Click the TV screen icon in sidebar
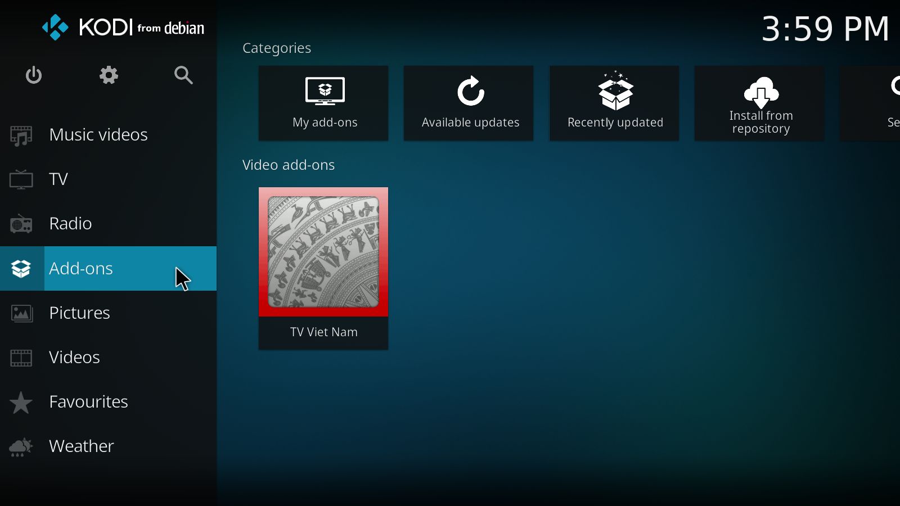The image size is (900, 506). (21, 180)
